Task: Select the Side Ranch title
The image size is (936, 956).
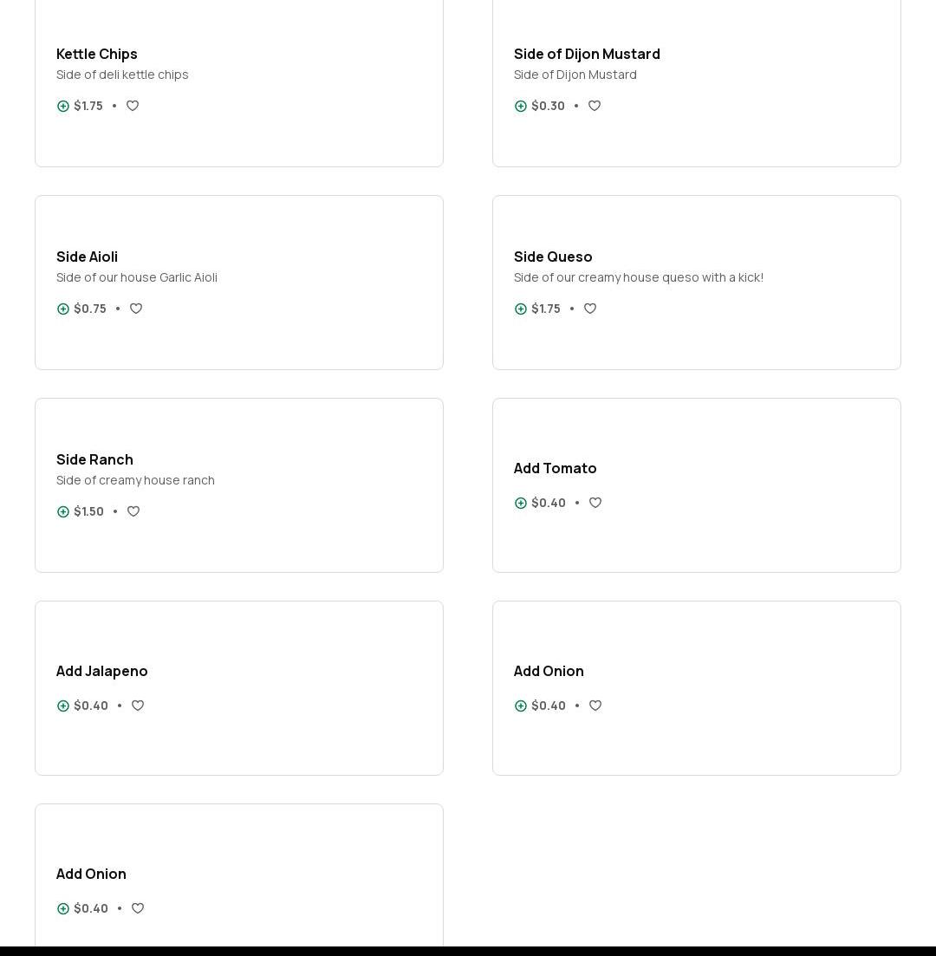Action: click(x=94, y=459)
